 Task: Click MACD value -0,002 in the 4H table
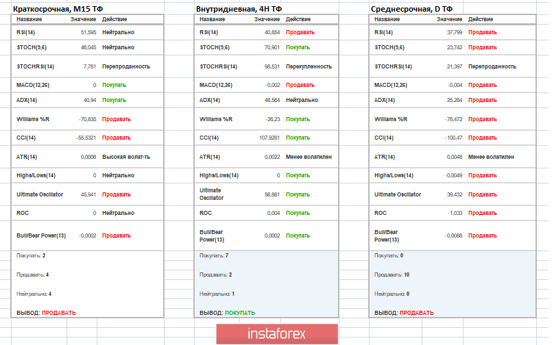coord(272,85)
